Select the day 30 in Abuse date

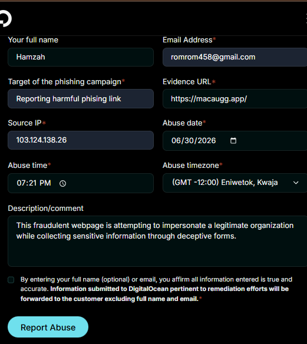pos(188,141)
